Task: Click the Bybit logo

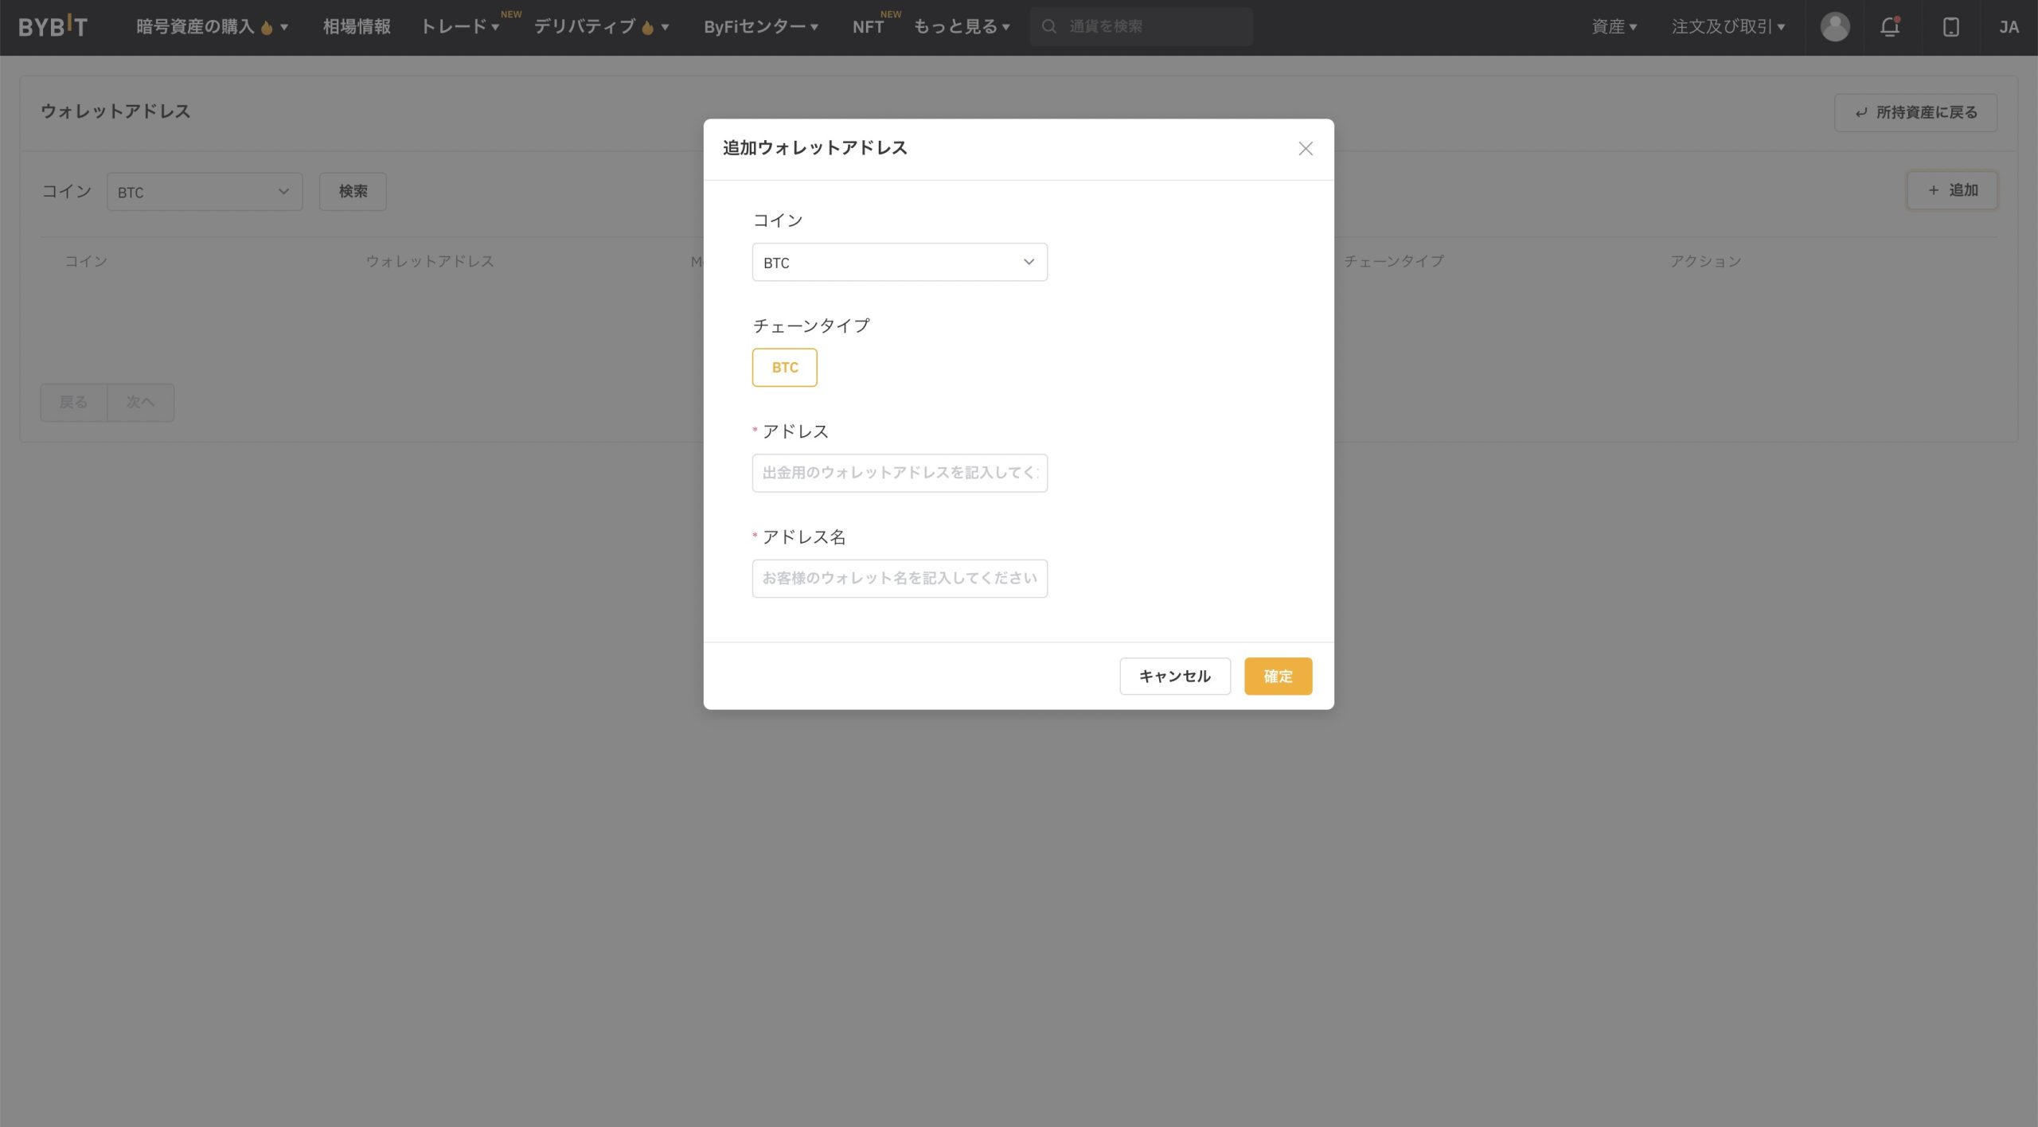Action: pyautogui.click(x=53, y=27)
